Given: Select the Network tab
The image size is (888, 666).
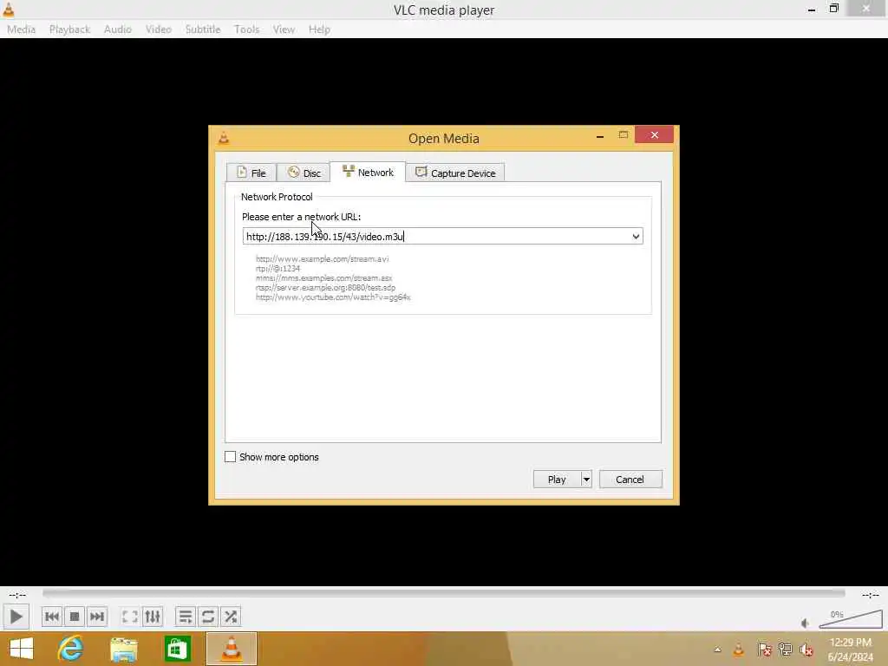Looking at the screenshot, I should click(x=368, y=173).
